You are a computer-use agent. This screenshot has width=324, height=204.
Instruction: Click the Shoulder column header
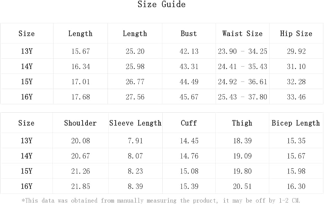click(80, 123)
